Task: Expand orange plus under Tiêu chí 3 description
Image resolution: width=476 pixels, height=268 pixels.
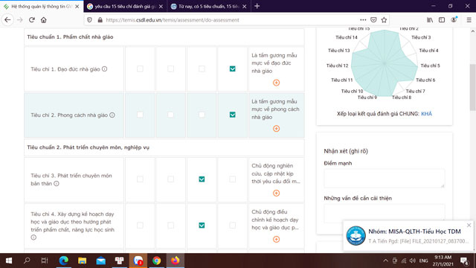Action: click(276, 194)
